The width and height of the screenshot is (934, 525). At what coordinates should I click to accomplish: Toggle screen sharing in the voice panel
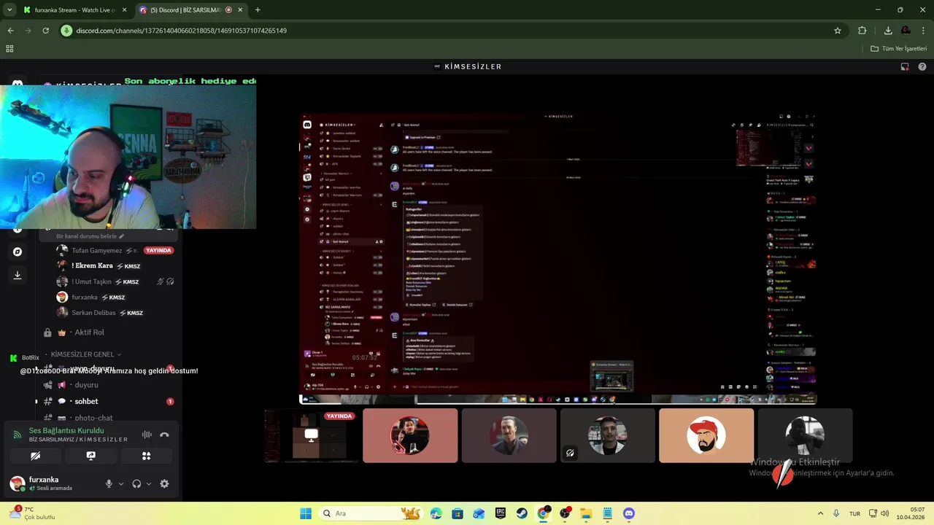90,456
